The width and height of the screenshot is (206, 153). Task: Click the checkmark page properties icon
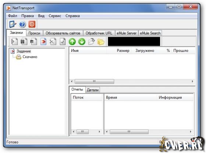[x=63, y=42]
